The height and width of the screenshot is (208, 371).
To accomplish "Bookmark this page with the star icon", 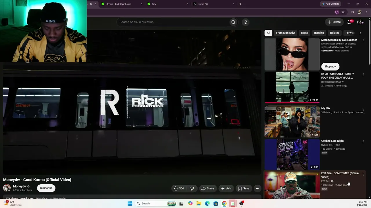I will (343, 12).
